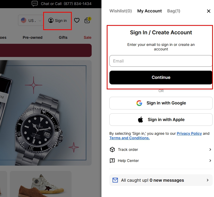The height and width of the screenshot is (197, 214).
Task: Expand Help Center chevron
Action: pyautogui.click(x=210, y=161)
